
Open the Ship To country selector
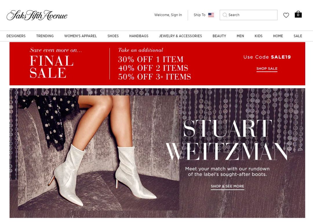pyautogui.click(x=204, y=15)
